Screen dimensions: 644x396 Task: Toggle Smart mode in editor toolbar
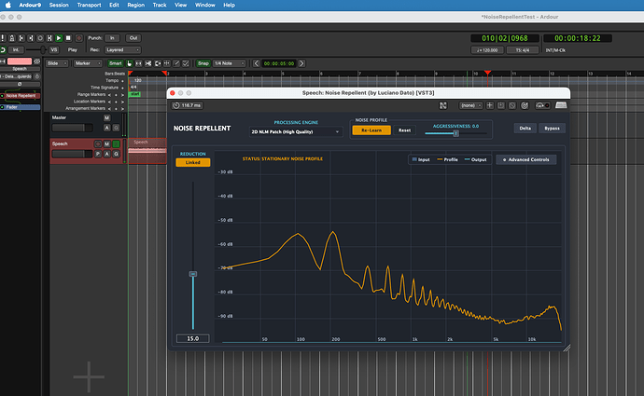116,63
